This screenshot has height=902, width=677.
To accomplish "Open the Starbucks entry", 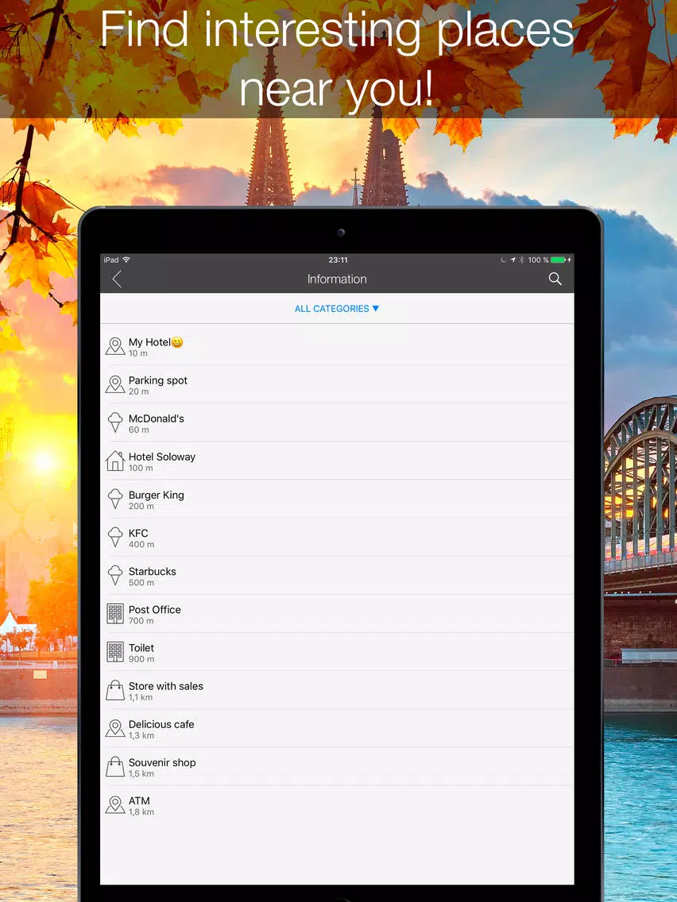I will [337, 575].
